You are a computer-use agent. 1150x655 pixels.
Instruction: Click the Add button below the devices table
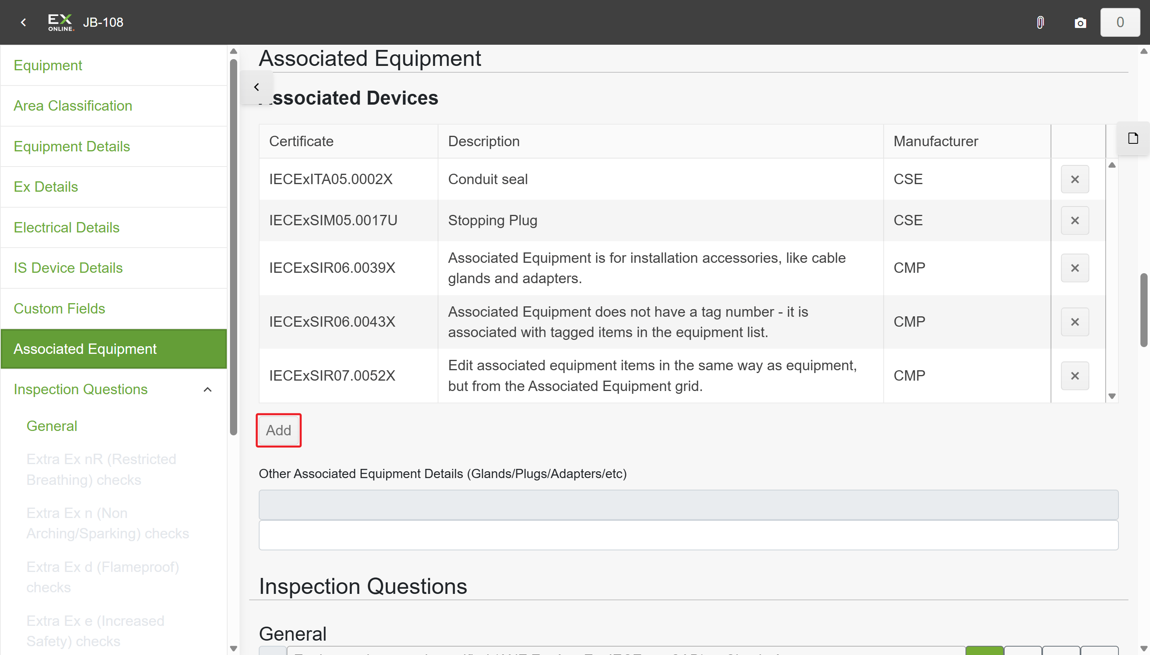[278, 431]
